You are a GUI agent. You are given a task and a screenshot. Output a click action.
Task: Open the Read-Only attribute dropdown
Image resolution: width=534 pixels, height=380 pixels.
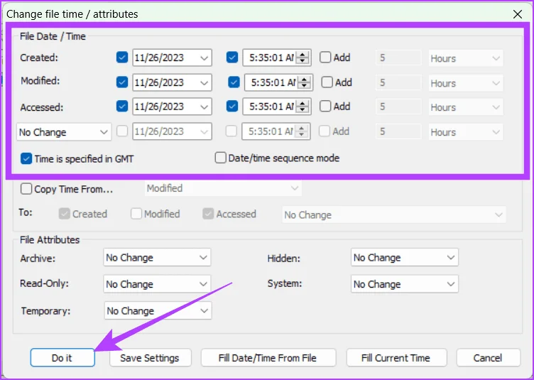157,284
